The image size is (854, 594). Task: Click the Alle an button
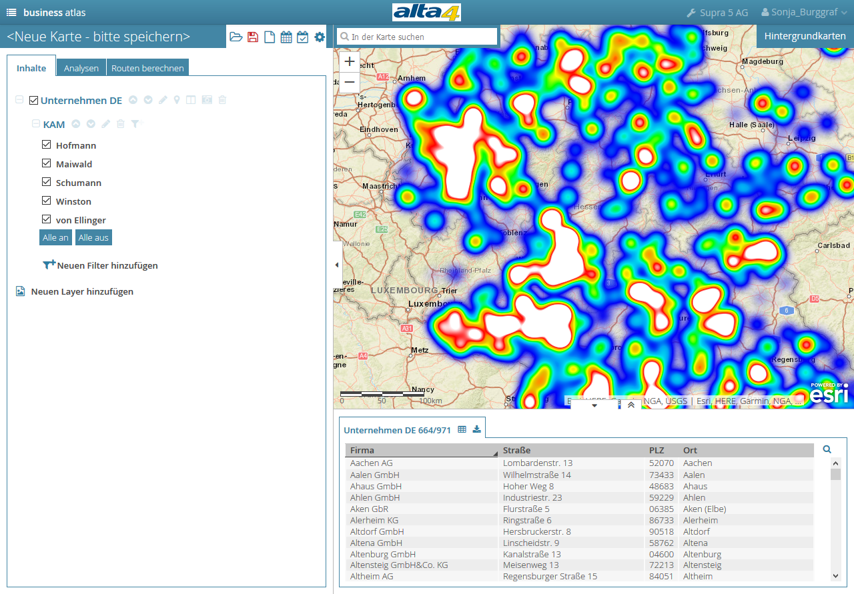click(55, 237)
